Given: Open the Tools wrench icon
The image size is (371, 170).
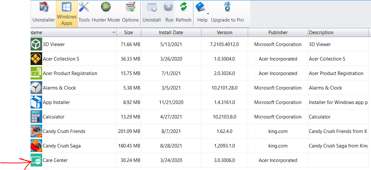Looking at the screenshot, I should coord(84,7).
